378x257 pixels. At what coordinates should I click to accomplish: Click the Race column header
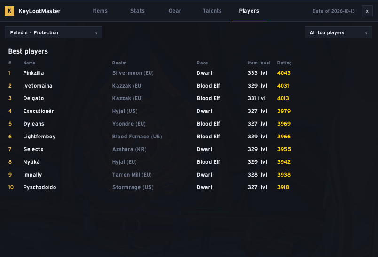202,63
